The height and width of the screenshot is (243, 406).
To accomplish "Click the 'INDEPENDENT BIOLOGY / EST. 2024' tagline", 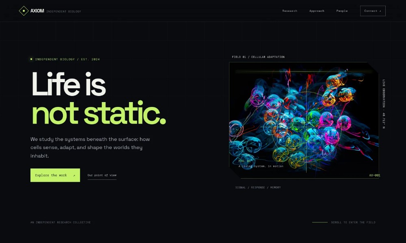I will pos(67,59).
